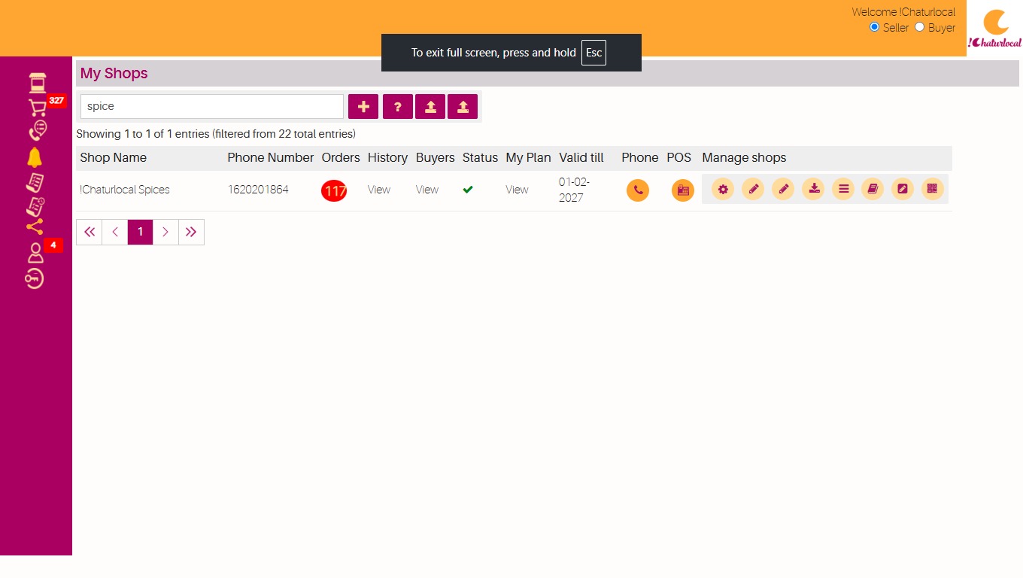Open shop settings gear icon

[723, 190]
